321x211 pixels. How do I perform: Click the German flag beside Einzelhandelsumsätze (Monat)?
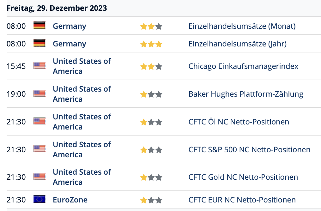(39, 25)
